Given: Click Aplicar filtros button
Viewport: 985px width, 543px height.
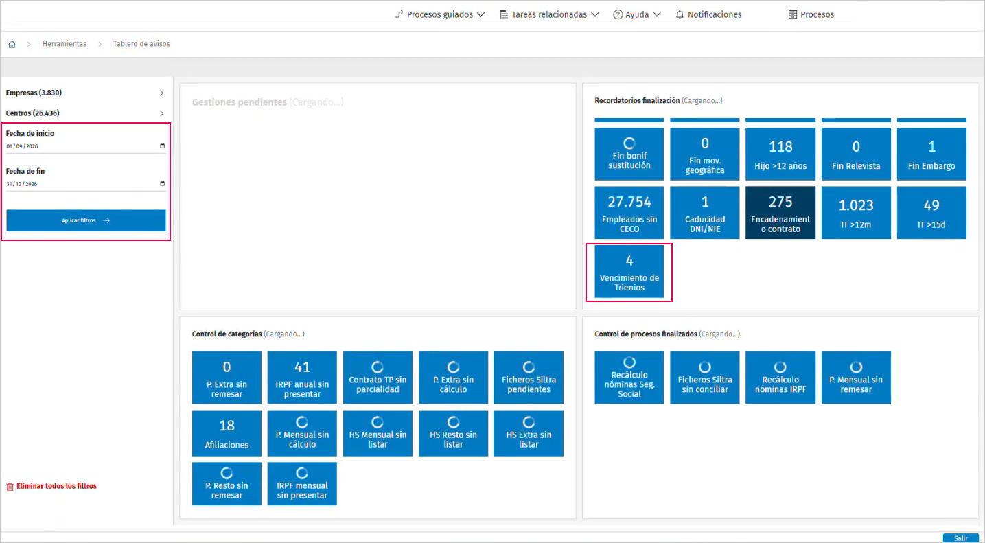Looking at the screenshot, I should [x=86, y=220].
